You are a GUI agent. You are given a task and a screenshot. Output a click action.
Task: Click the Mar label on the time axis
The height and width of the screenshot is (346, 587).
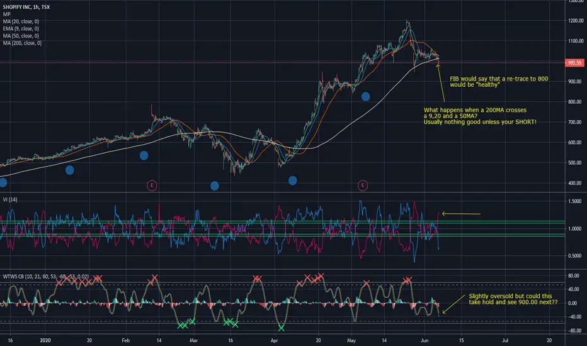tap(193, 340)
